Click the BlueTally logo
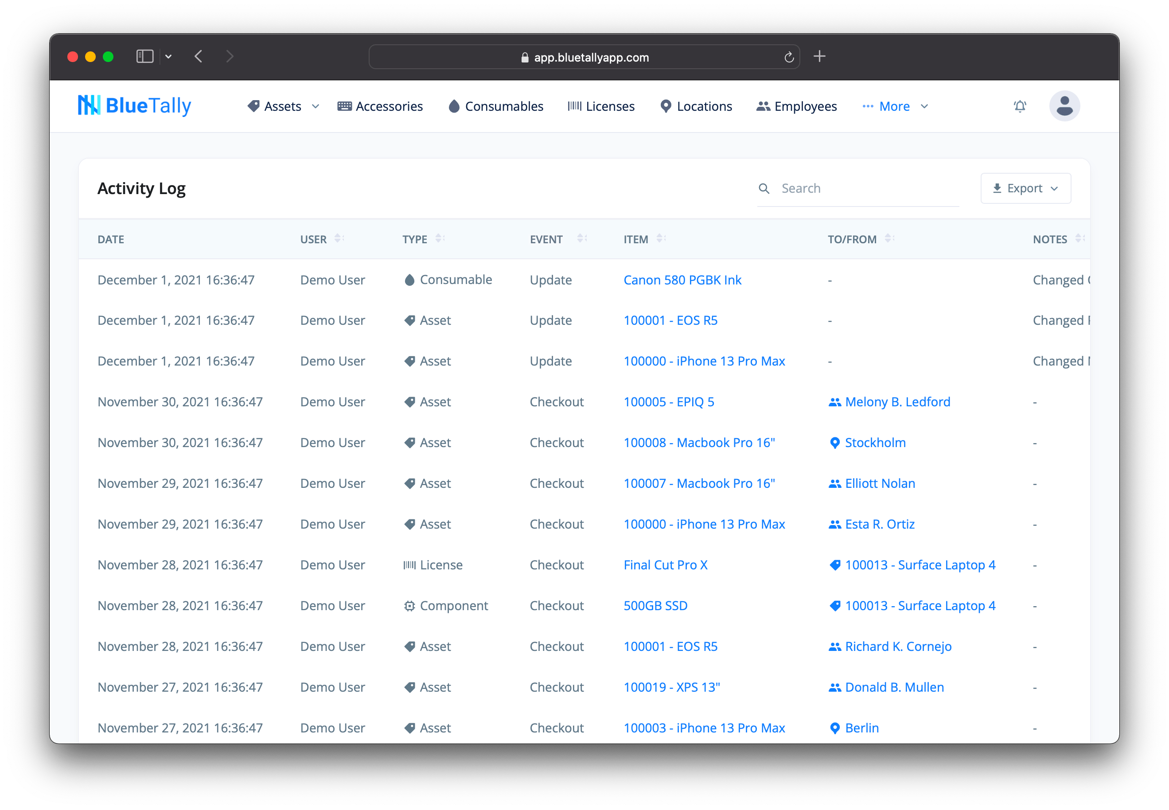 (135, 105)
